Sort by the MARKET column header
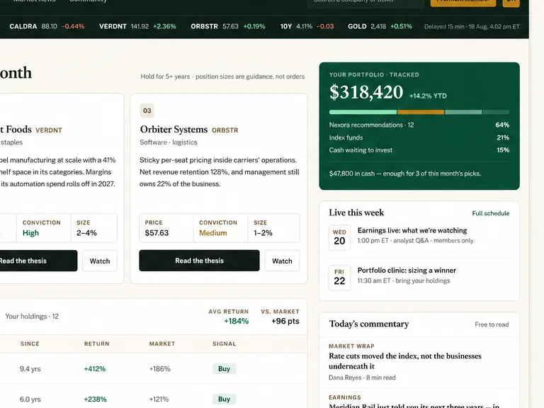544x408 pixels. coord(162,344)
